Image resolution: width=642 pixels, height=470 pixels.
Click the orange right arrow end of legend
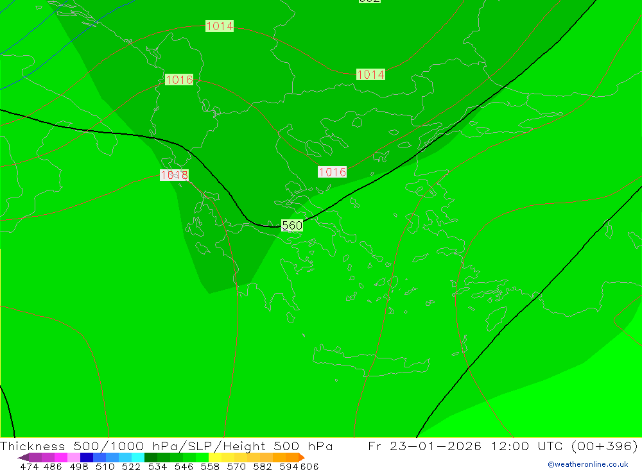click(302, 457)
